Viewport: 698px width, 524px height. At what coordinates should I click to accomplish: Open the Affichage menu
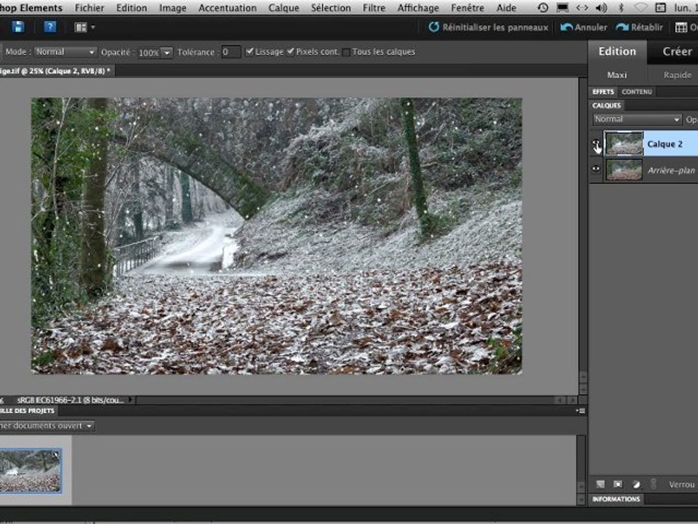coord(418,7)
